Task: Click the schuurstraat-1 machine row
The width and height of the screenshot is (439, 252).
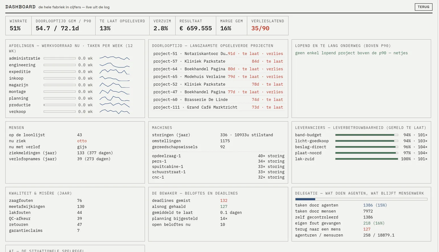Action: point(218,172)
